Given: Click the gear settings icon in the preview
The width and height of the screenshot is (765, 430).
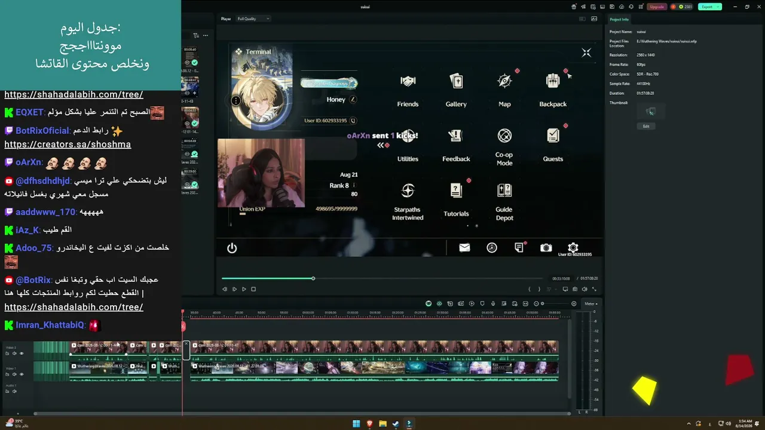Looking at the screenshot, I should 573,247.
